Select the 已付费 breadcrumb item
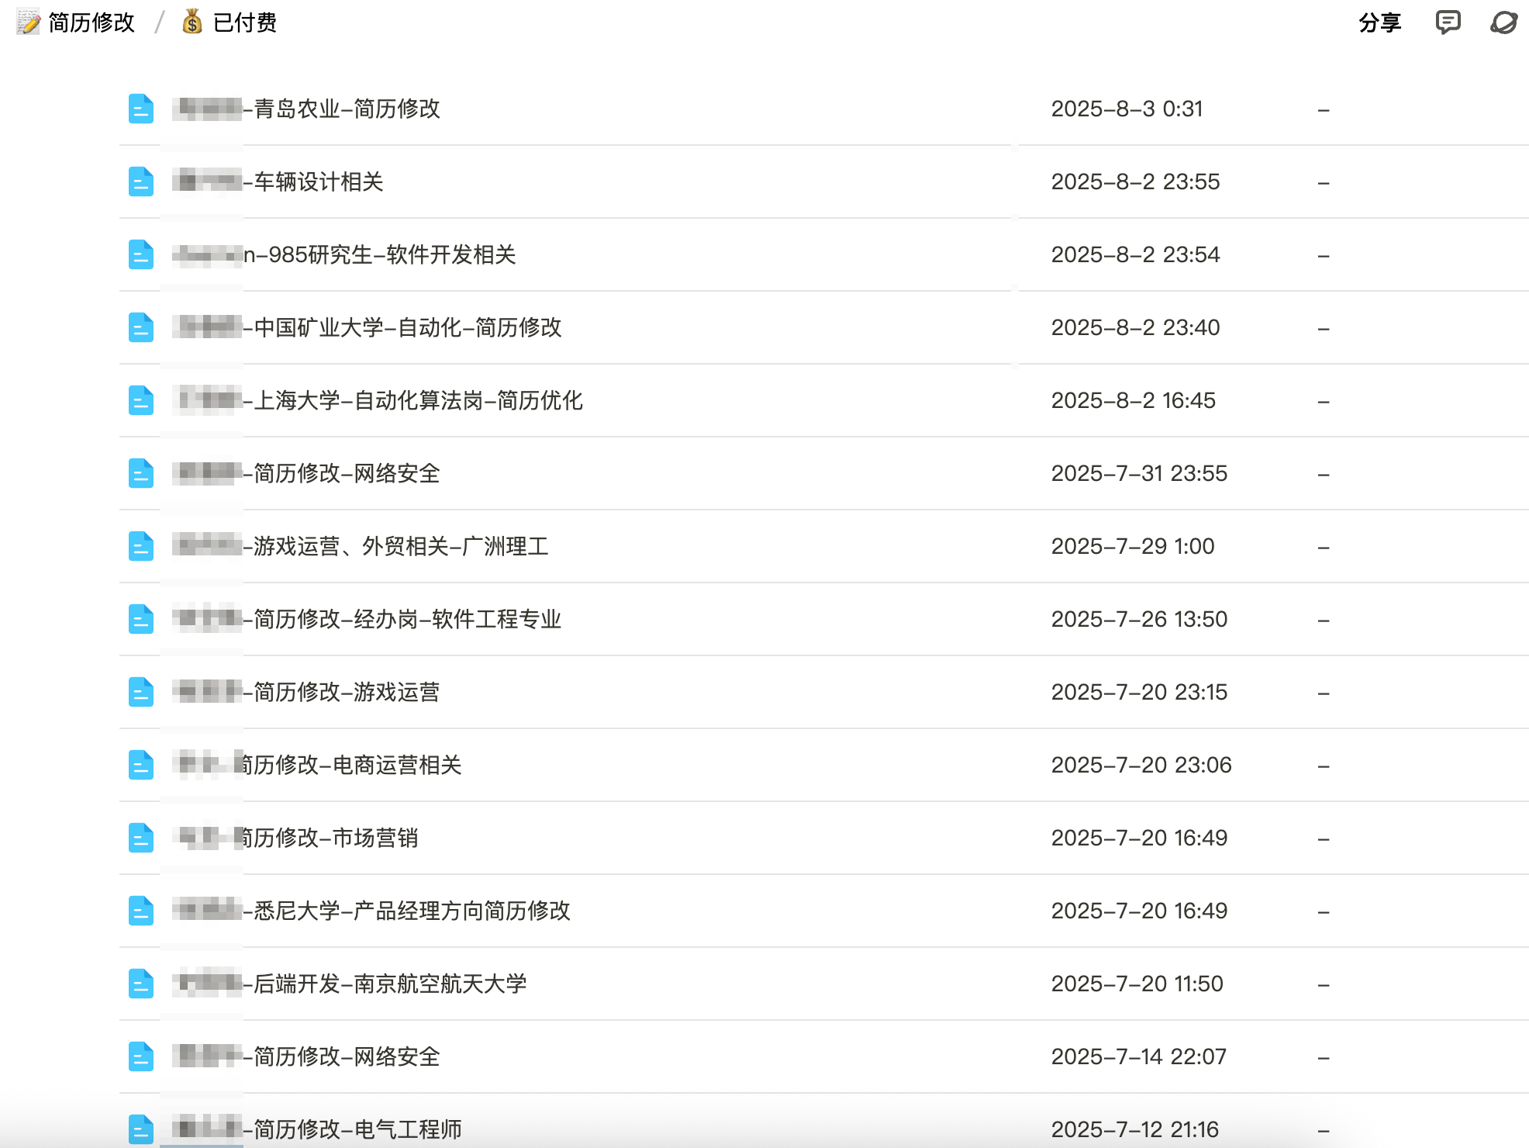 (x=244, y=22)
